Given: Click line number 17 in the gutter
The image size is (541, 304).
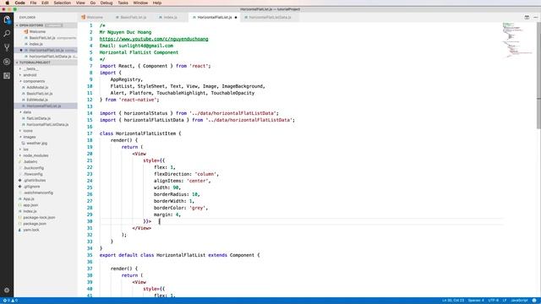Looking at the screenshot, I should click(90, 133).
